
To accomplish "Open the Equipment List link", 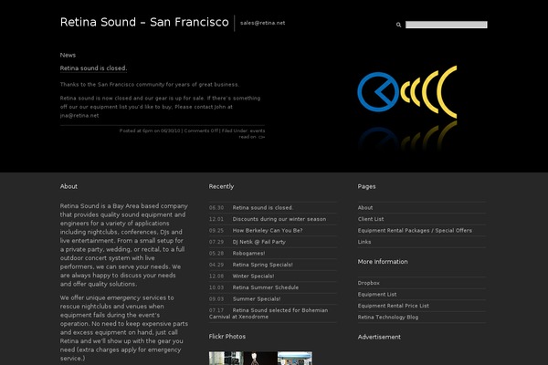I will (x=376, y=295).
